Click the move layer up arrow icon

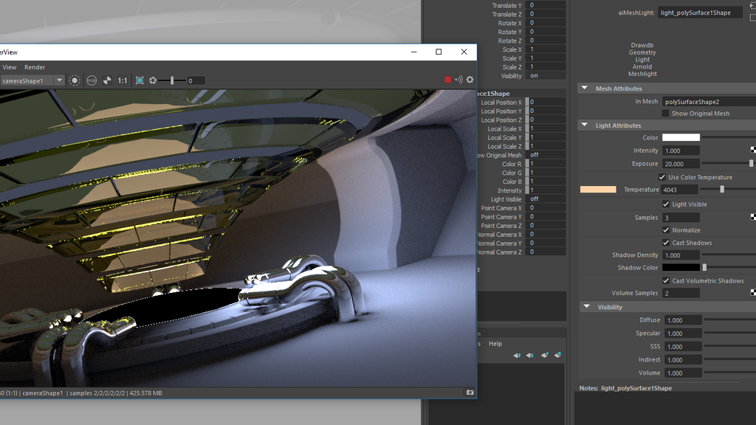(517, 355)
